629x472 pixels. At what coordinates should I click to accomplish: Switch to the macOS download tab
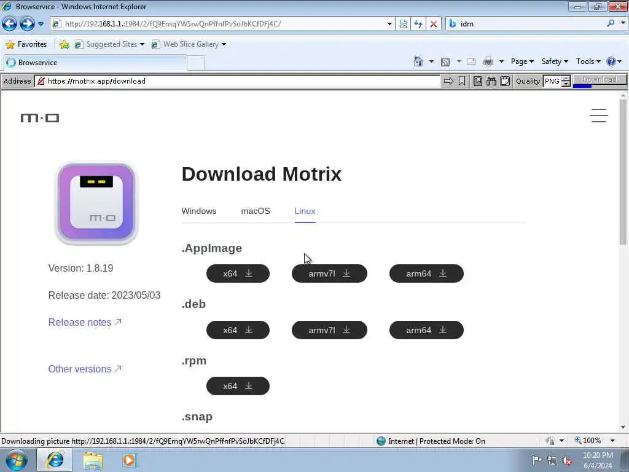[256, 211]
